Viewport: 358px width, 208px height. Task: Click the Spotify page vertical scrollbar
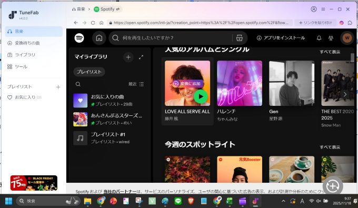(x=353, y=57)
